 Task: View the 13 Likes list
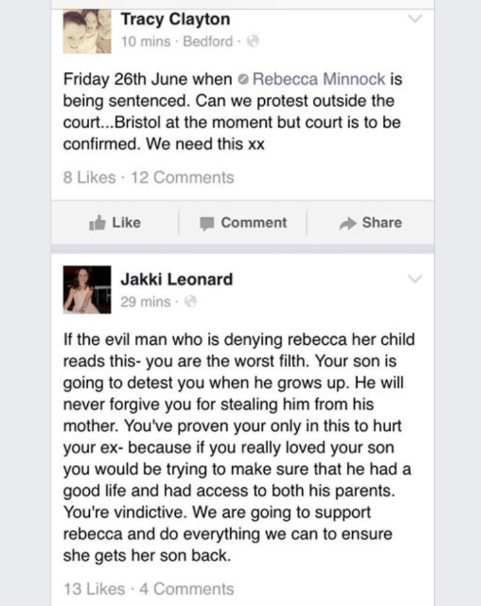coord(94,588)
